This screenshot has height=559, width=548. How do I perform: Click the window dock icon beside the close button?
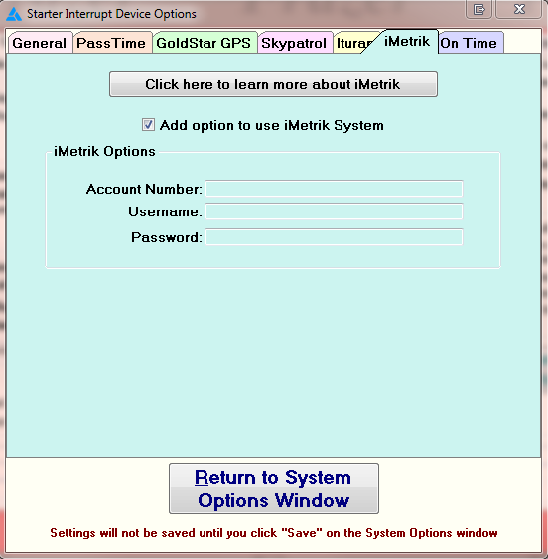(x=479, y=9)
